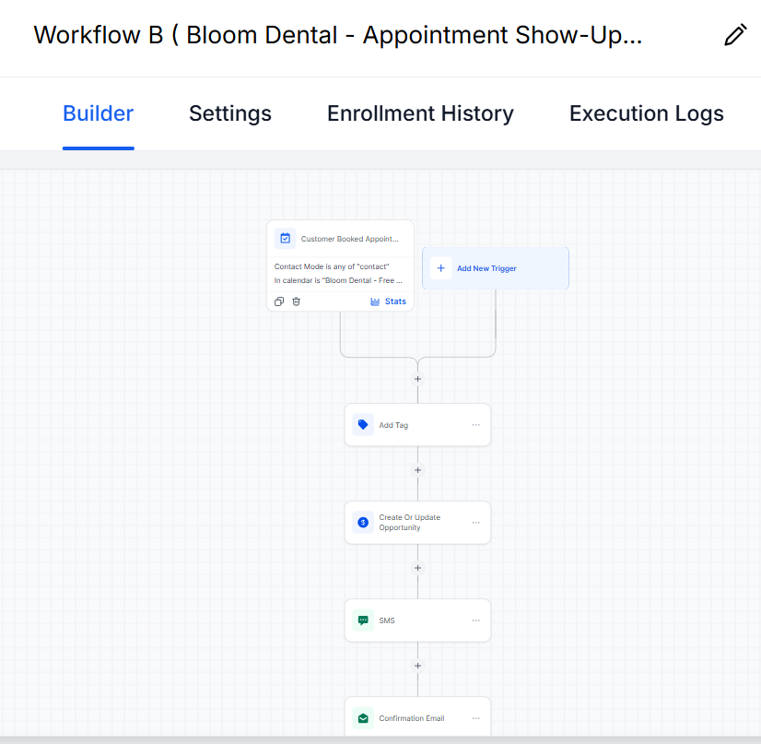The height and width of the screenshot is (744, 761).
Task: Add a step between SMS and Confirmation Email
Action: (x=417, y=666)
